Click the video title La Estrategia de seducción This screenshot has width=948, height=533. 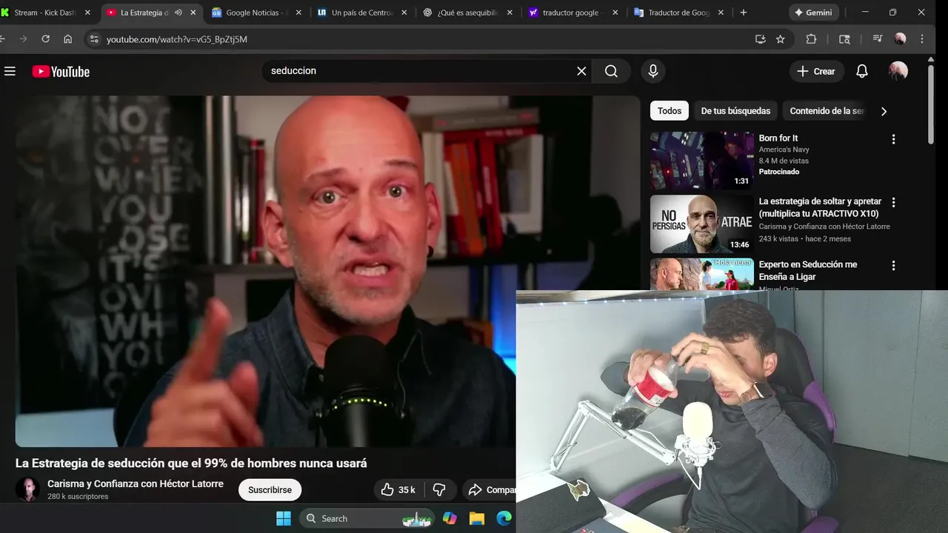pos(191,463)
